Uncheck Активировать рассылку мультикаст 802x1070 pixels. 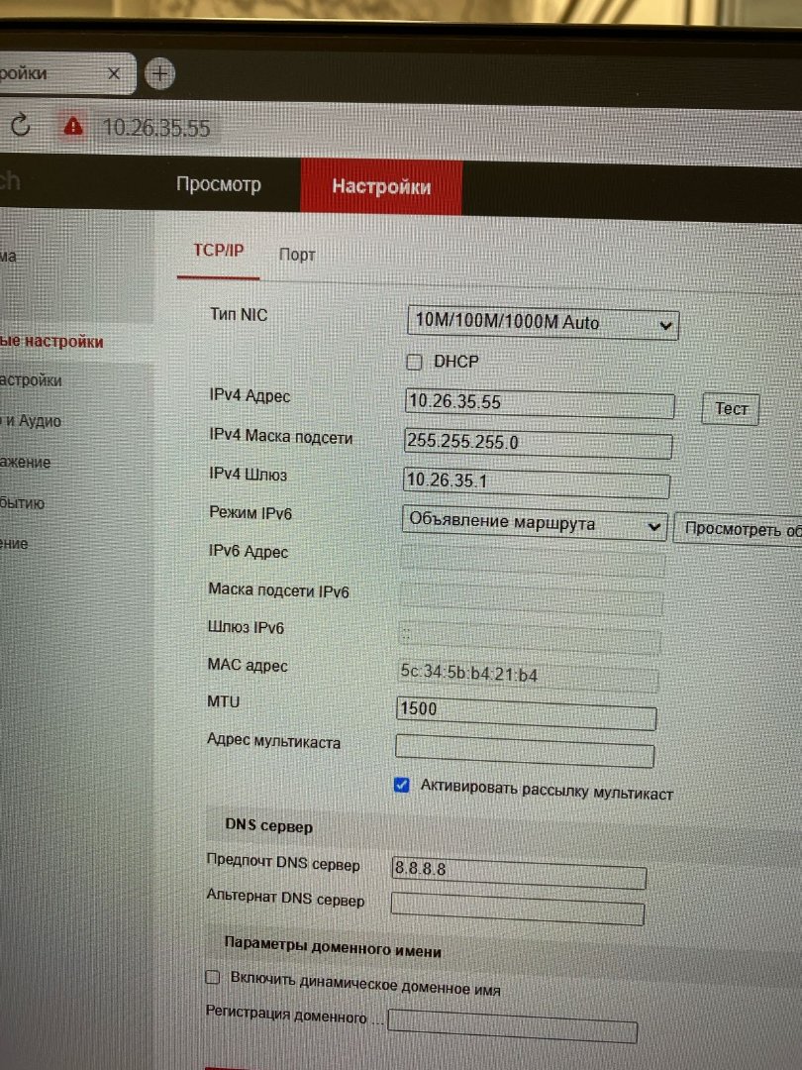pos(402,785)
